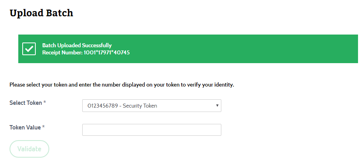Focus the Token Value input field
The height and width of the screenshot is (162, 362).
click(x=152, y=130)
